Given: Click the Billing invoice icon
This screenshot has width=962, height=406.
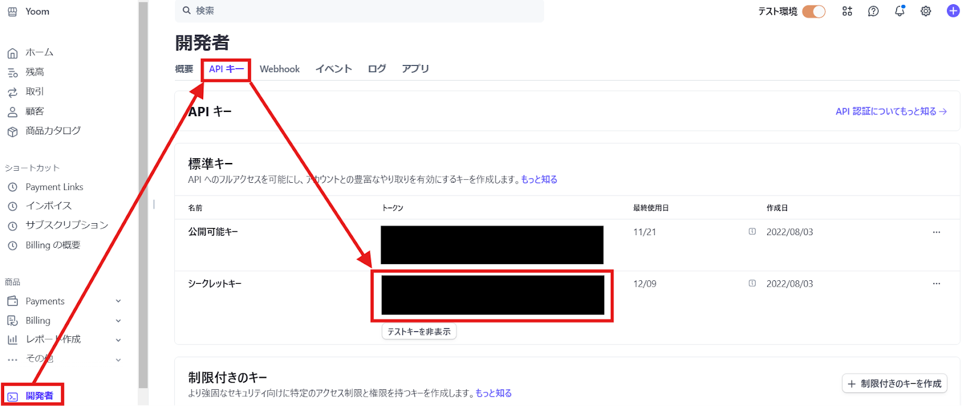Looking at the screenshot, I should (x=12, y=321).
